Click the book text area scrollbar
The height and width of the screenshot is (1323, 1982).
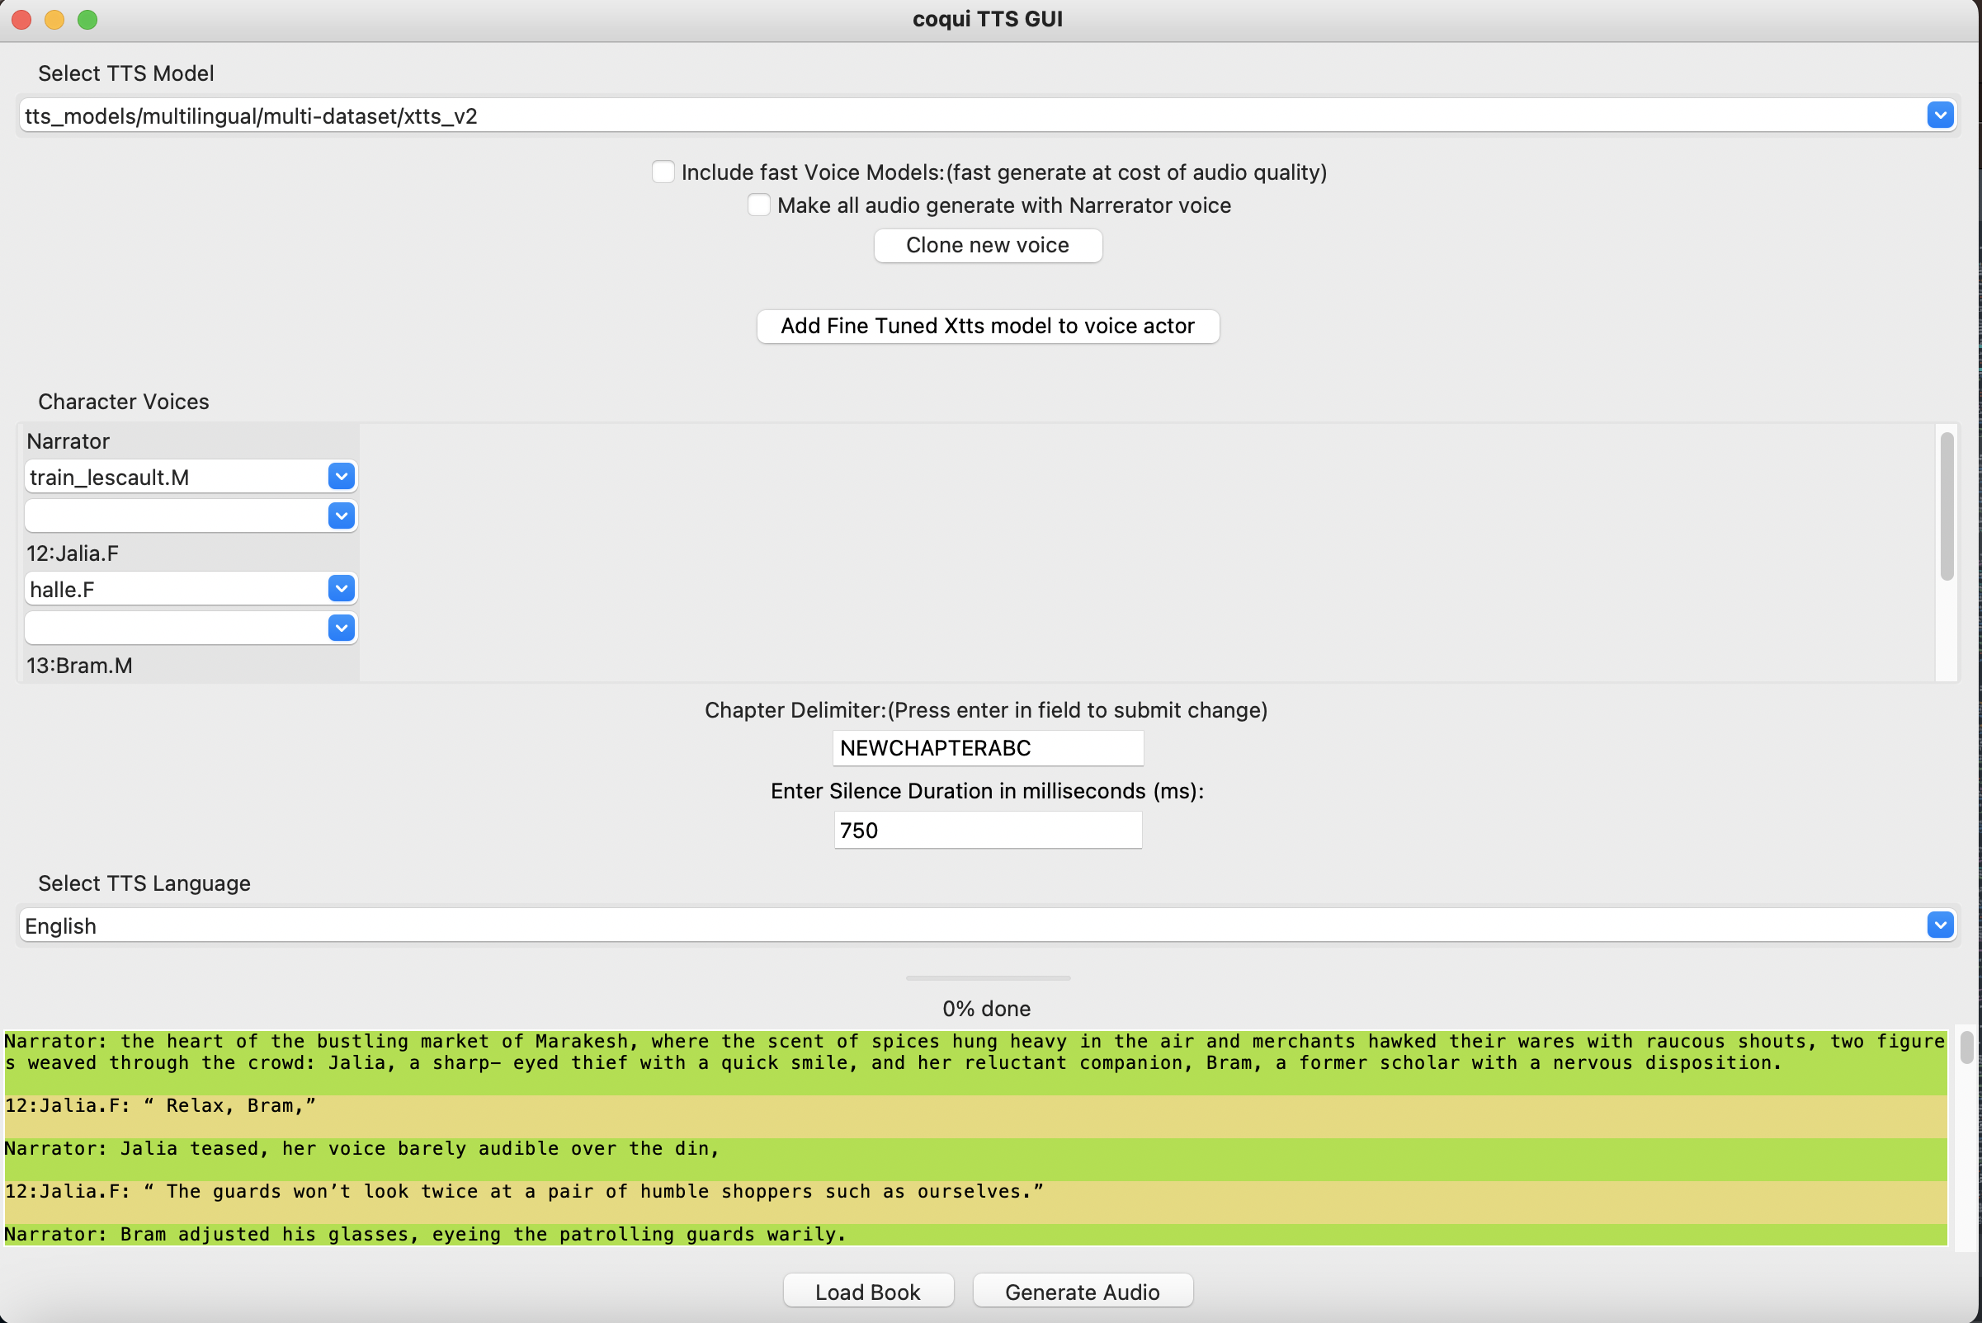(1966, 1049)
